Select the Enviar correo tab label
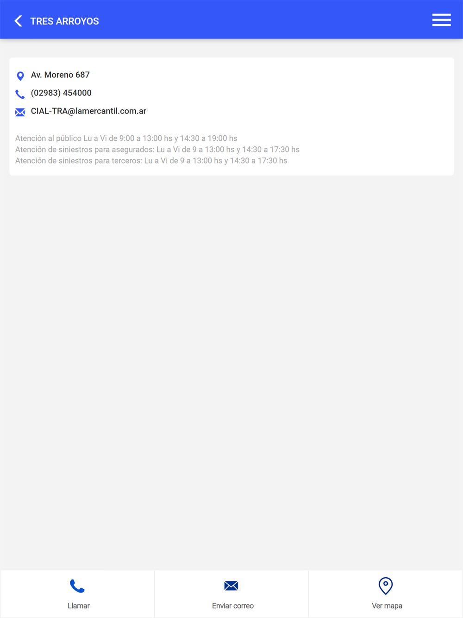 click(233, 605)
